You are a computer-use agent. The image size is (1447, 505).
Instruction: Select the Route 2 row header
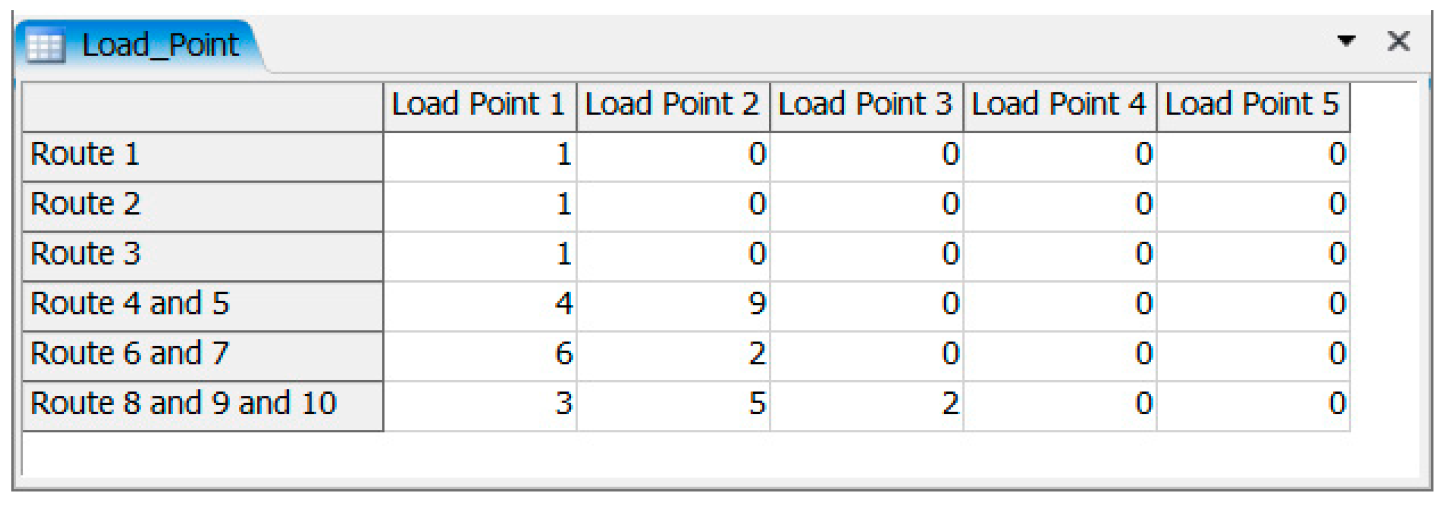pos(202,205)
